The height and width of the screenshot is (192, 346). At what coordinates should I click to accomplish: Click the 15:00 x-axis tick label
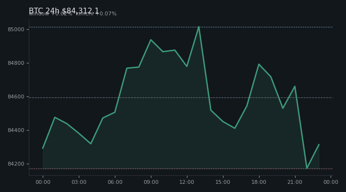click(223, 182)
